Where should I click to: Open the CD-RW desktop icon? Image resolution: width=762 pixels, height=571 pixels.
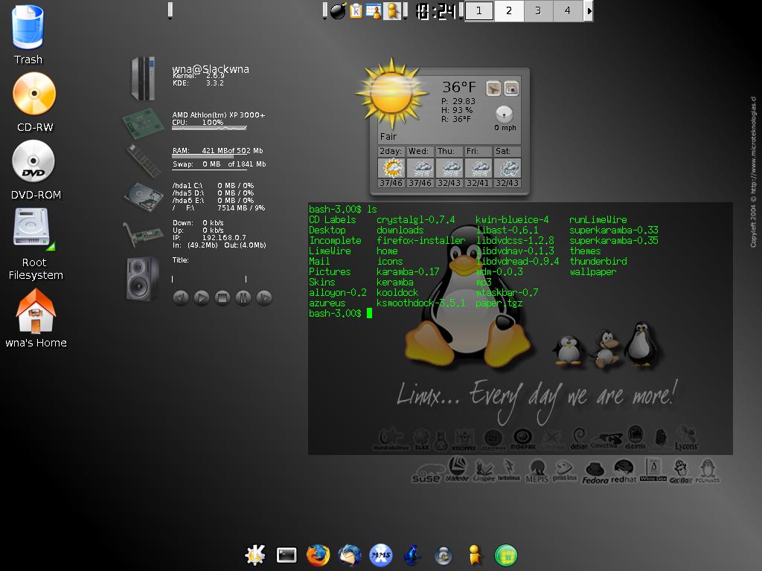point(34,94)
